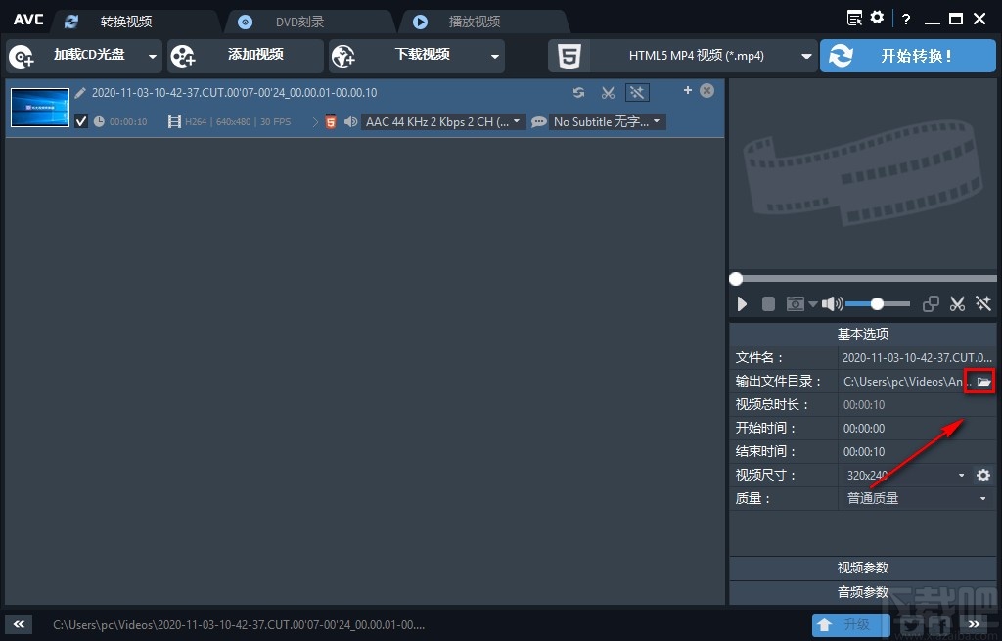Click the volume slider in the preview panel
1002x641 pixels.
(x=876, y=304)
